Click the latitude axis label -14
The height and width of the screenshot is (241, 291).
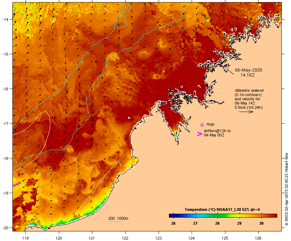point(5,19)
